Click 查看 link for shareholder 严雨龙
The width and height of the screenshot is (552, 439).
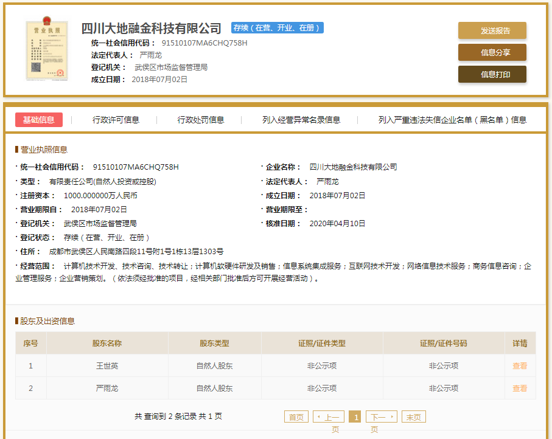(x=520, y=388)
